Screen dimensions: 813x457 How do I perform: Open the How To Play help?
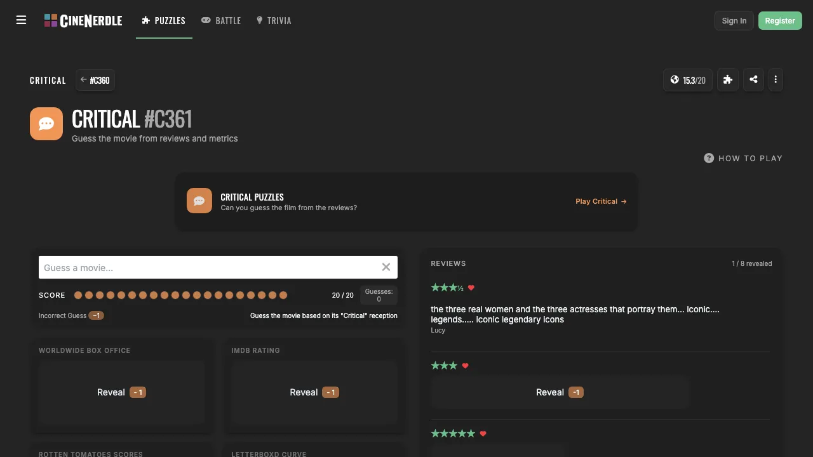pyautogui.click(x=743, y=158)
